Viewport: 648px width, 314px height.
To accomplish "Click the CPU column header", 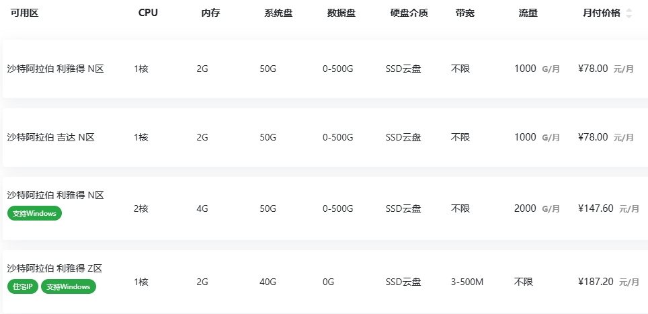I will [148, 13].
